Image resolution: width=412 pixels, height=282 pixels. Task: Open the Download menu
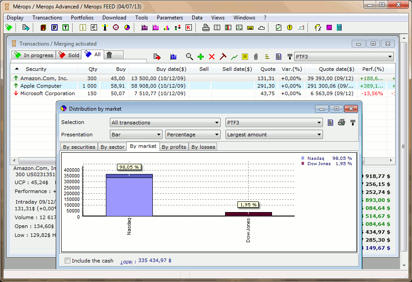tap(114, 18)
